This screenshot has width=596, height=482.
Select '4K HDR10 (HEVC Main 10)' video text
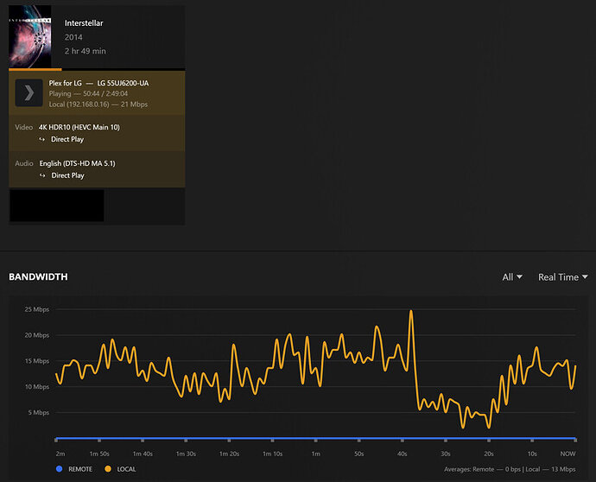79,127
